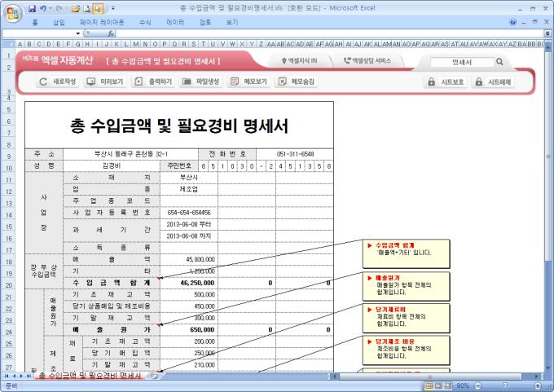This screenshot has width=554, height=392.
Task: Switch to the 페이지 레이아웃 ribbon tab
Action: coord(101,22)
